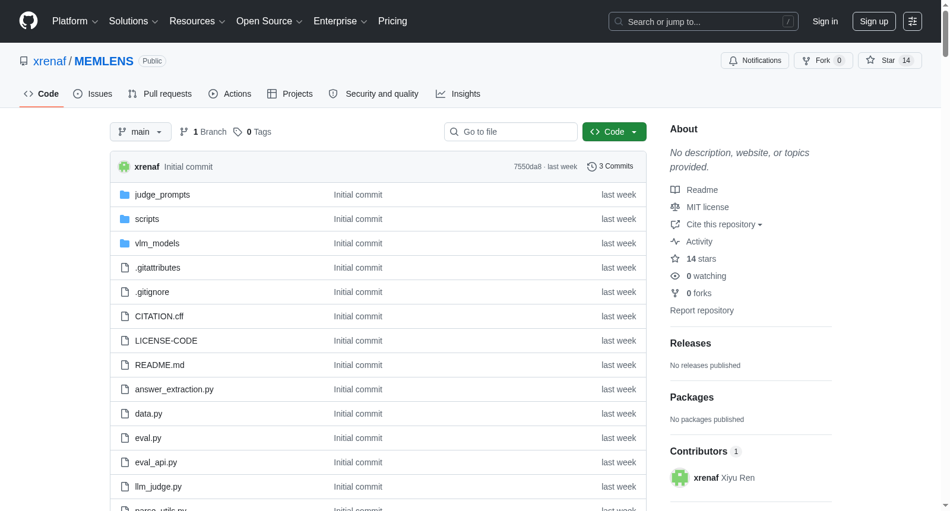Switch to the Pull requests tab
The height and width of the screenshot is (511, 950).
[x=160, y=94]
